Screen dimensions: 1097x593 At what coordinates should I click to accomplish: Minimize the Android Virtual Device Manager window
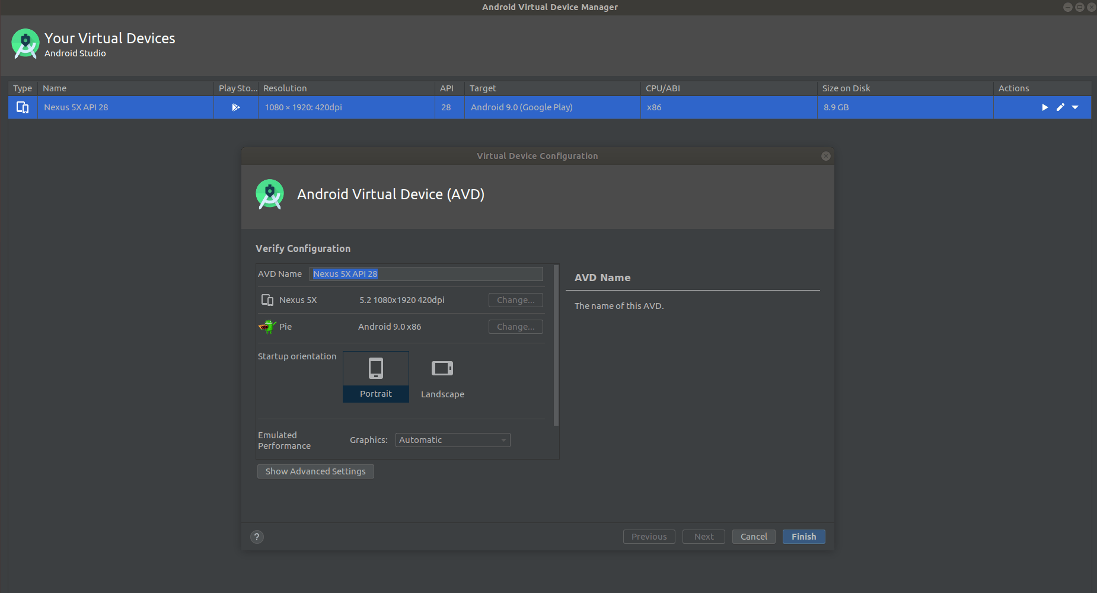click(x=1068, y=7)
